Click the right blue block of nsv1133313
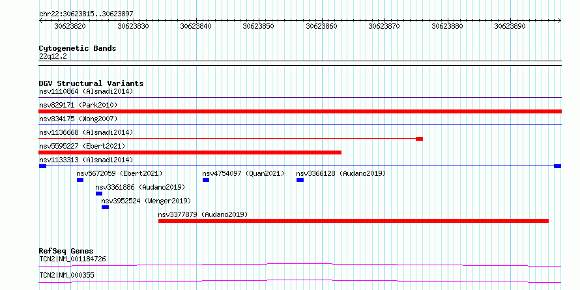580x290 pixels. coord(557,166)
